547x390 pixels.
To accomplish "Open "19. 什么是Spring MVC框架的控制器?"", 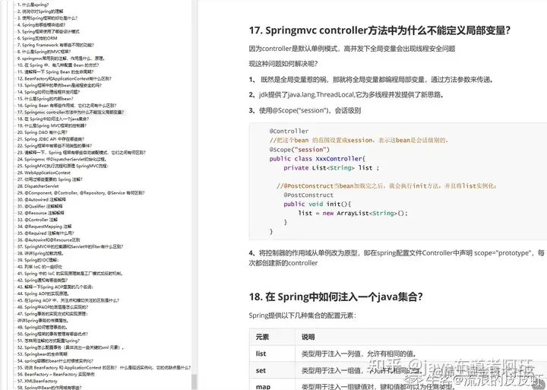I will pos(52,125).
